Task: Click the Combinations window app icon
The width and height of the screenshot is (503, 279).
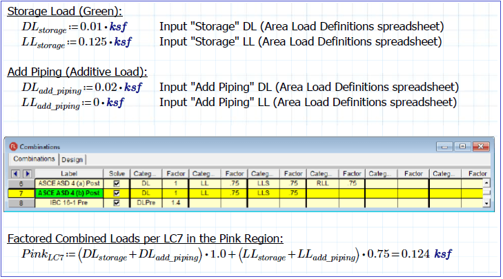Action: click(x=13, y=147)
